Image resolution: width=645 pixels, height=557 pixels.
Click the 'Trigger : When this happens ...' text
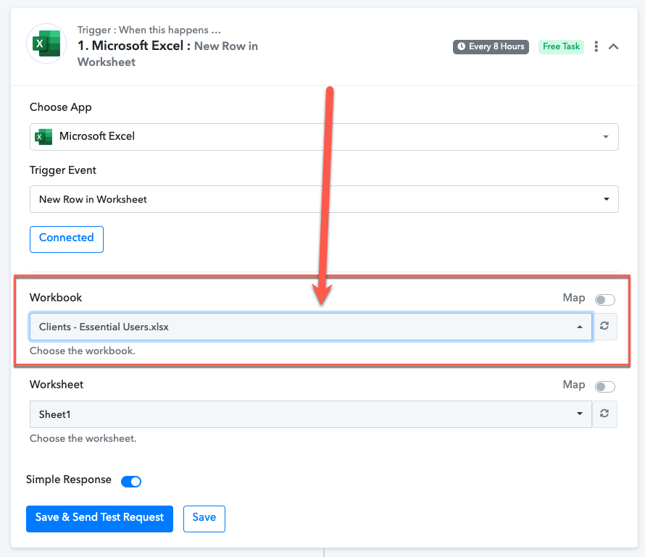[149, 30]
